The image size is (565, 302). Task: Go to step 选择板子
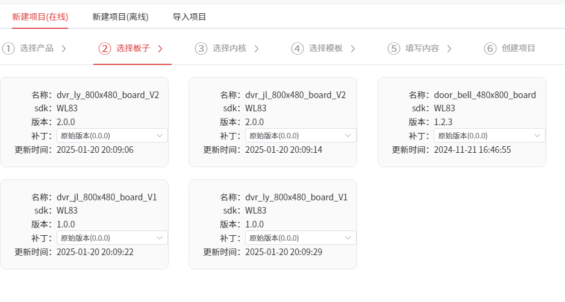(133, 48)
